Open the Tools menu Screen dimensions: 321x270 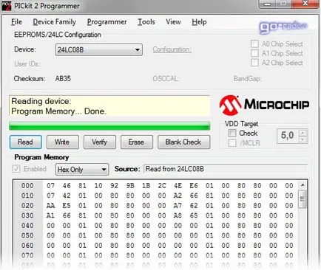click(x=146, y=22)
